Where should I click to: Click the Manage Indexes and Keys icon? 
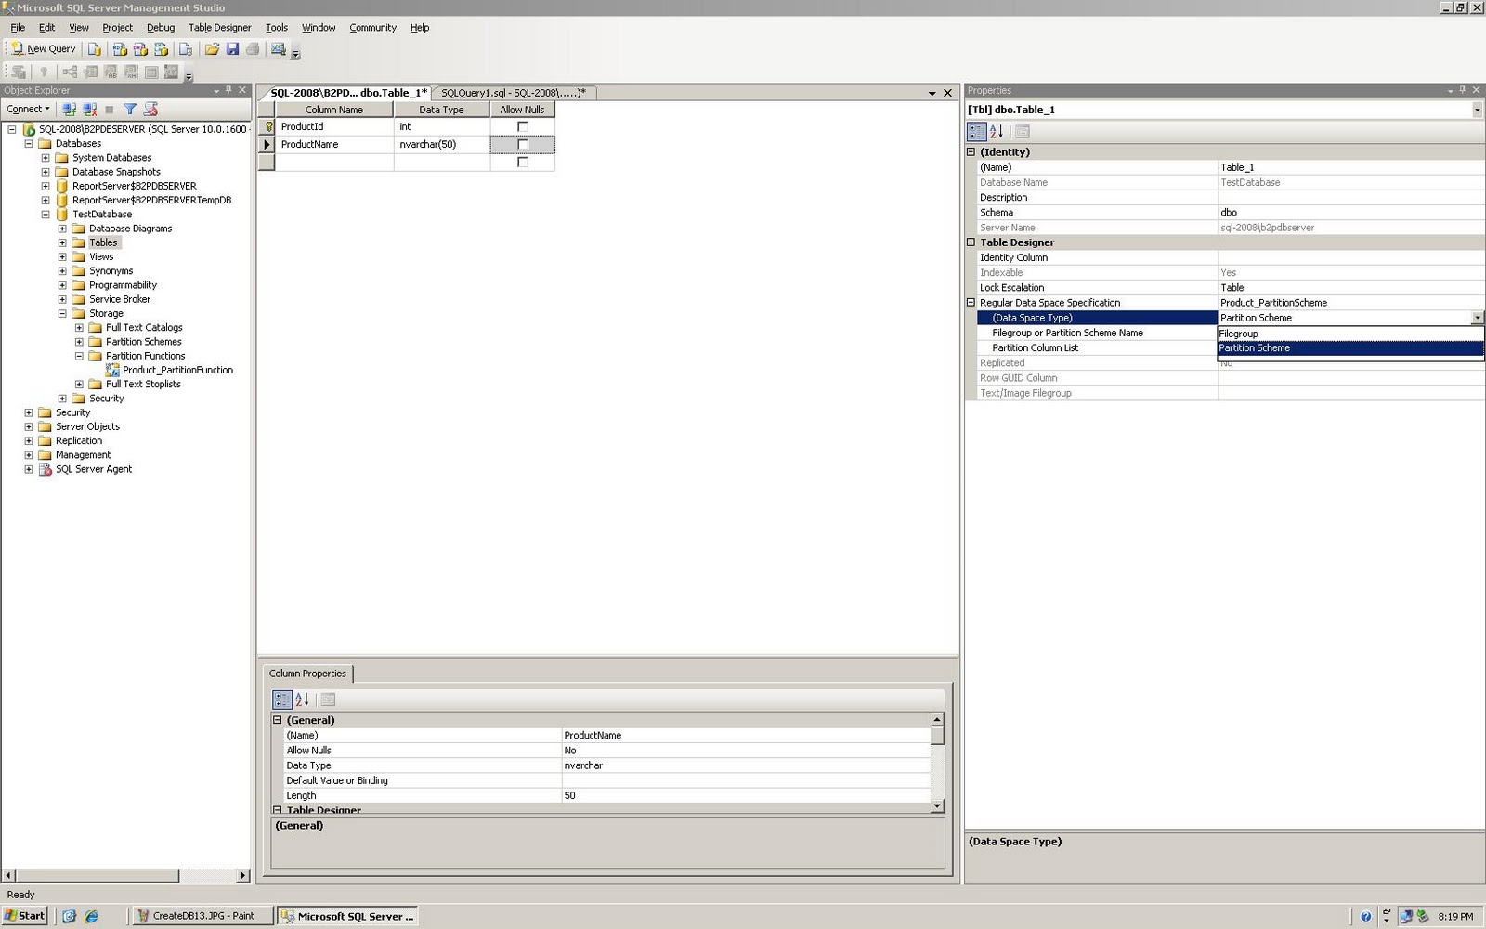(90, 72)
